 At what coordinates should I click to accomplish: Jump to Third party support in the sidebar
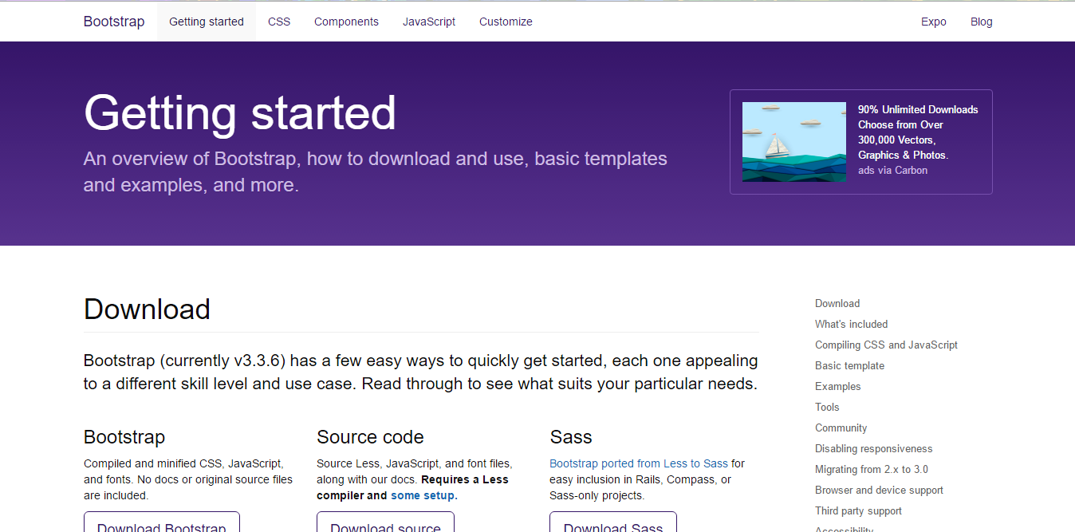pos(858,510)
